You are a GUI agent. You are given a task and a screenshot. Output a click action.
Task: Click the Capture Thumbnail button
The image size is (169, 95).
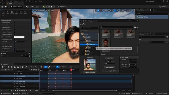(x=90, y=72)
